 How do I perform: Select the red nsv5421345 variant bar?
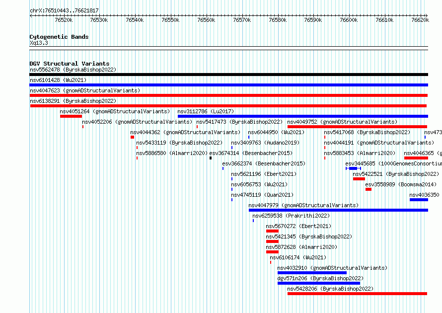click(x=272, y=241)
